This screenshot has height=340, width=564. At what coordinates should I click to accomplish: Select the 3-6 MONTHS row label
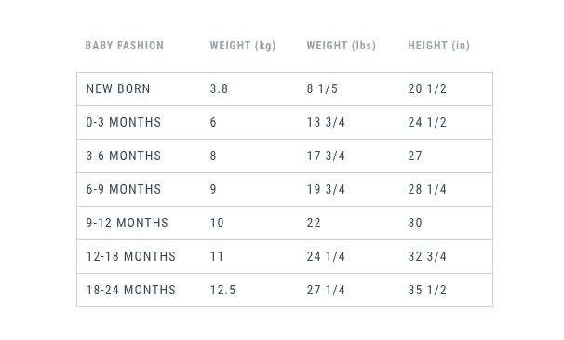click(x=124, y=156)
